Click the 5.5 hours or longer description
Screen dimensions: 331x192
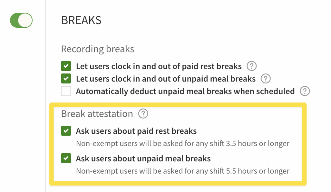183,171
